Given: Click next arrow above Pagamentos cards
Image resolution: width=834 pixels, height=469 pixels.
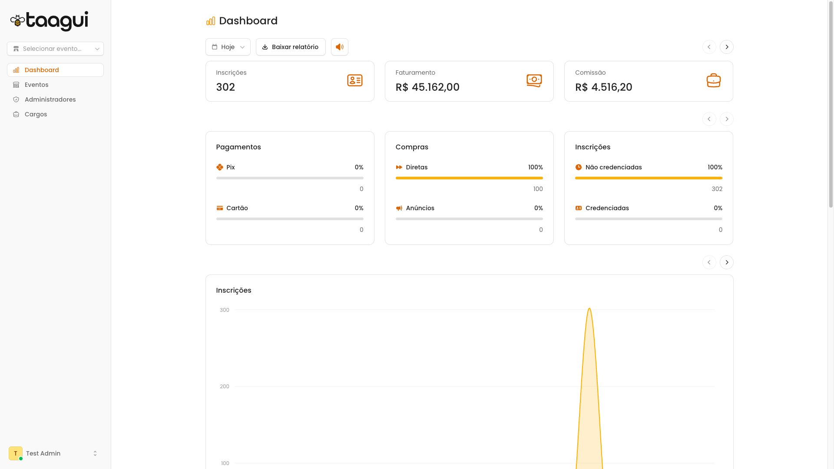Looking at the screenshot, I should coord(727,119).
